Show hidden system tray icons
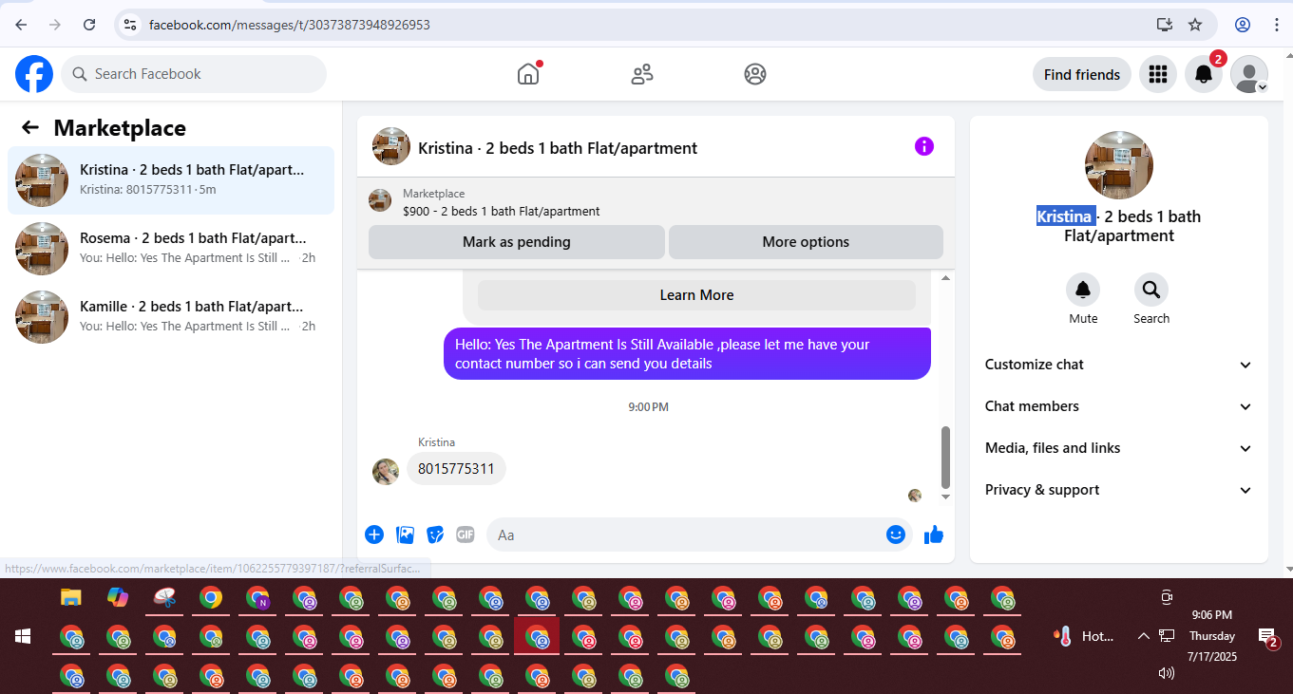This screenshot has height=694, width=1293. [x=1144, y=636]
